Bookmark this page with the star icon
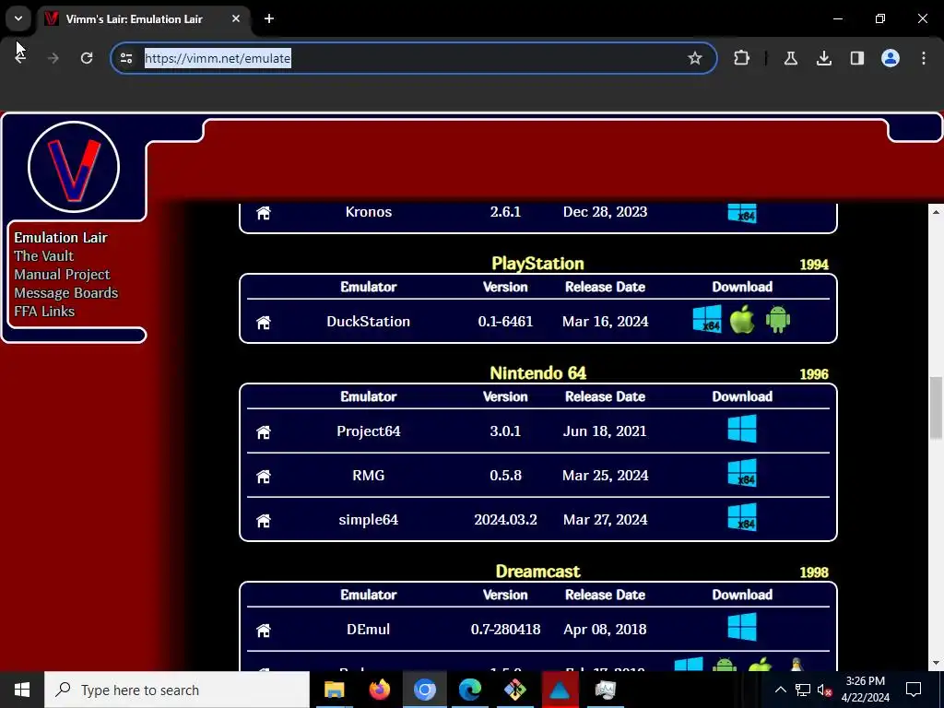Image resolution: width=944 pixels, height=708 pixels. click(x=695, y=58)
